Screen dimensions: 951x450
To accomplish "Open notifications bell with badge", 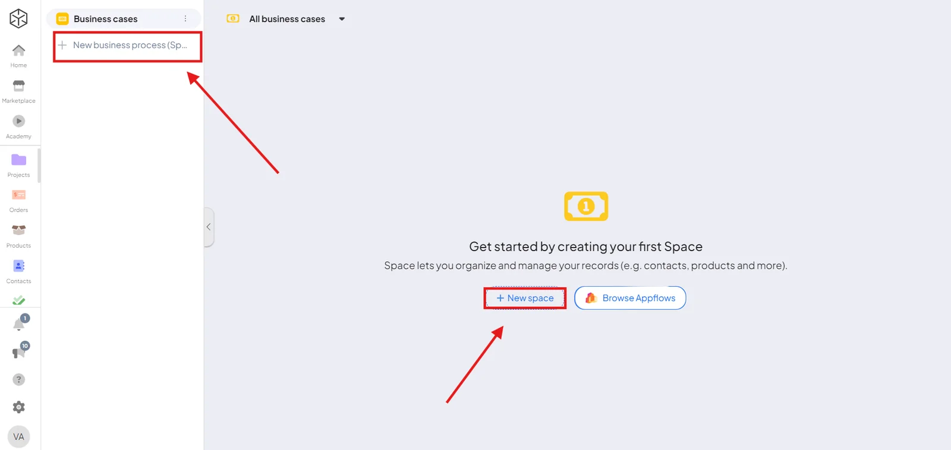I will [19, 324].
